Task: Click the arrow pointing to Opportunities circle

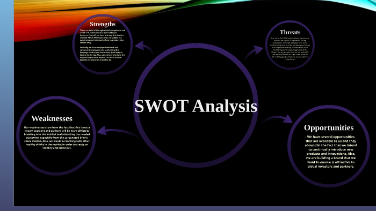Action: click(277, 119)
